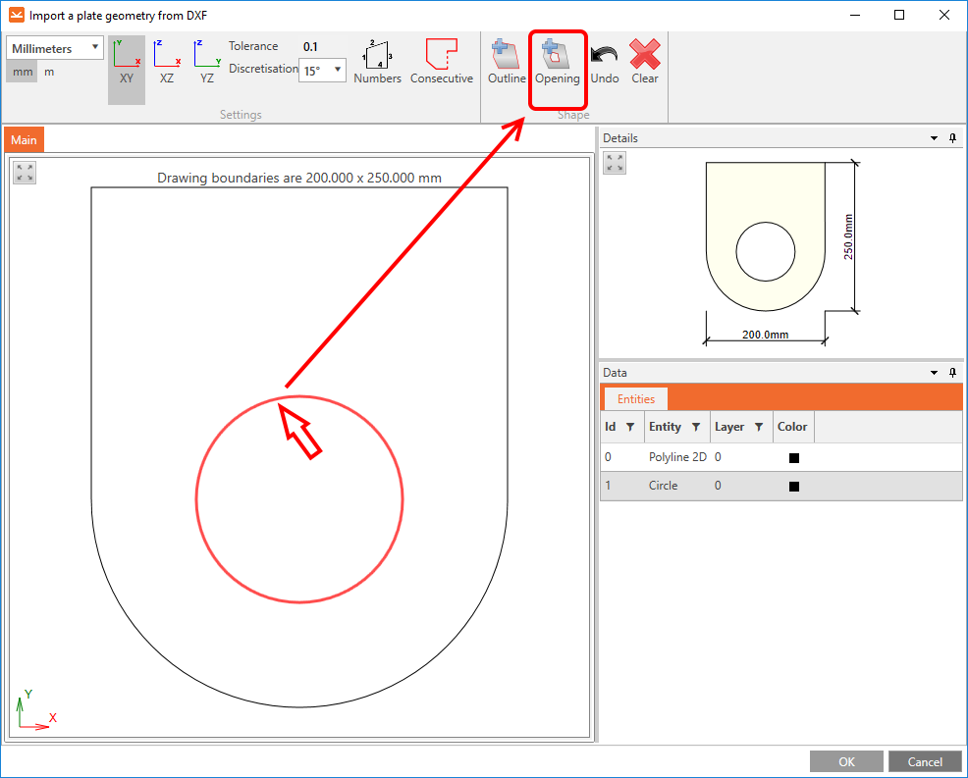Switch units to meters with the m toggle

coord(49,71)
